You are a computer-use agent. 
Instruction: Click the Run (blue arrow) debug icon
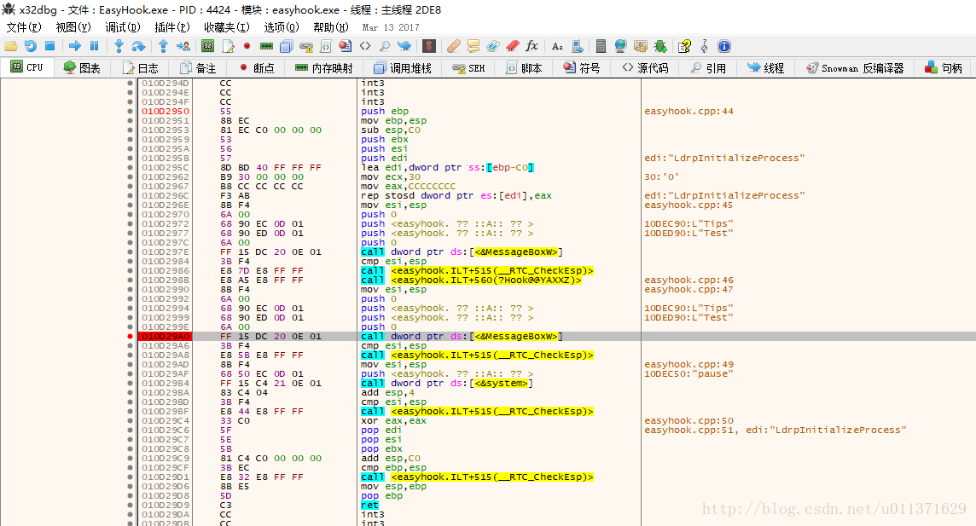[76, 45]
